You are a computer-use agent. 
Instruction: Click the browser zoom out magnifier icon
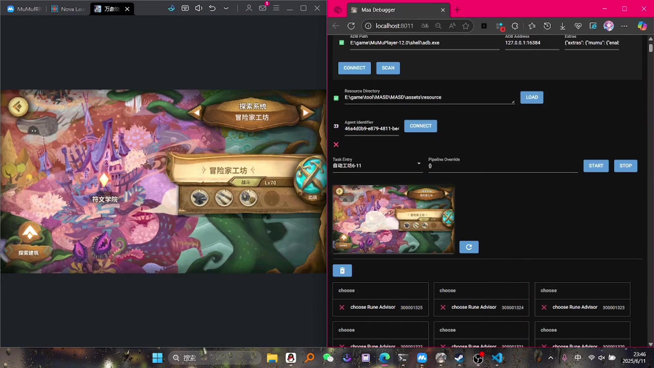[438, 26]
